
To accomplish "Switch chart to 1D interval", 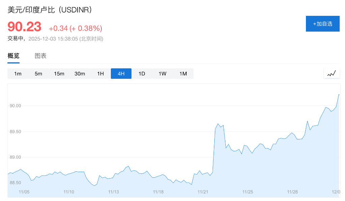I will [142, 74].
